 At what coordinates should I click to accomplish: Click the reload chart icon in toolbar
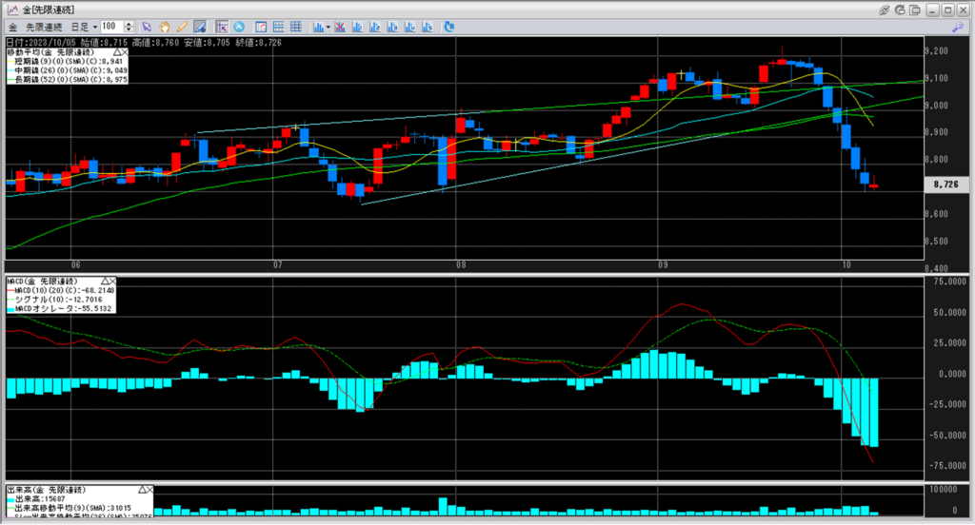pos(448,27)
